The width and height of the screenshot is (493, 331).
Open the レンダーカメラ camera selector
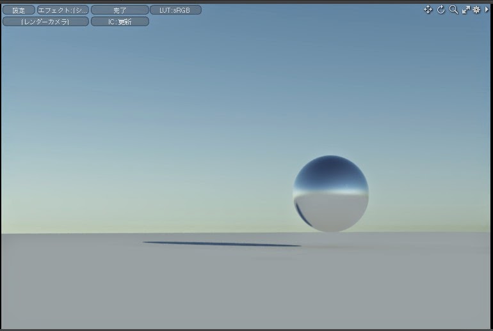[45, 22]
